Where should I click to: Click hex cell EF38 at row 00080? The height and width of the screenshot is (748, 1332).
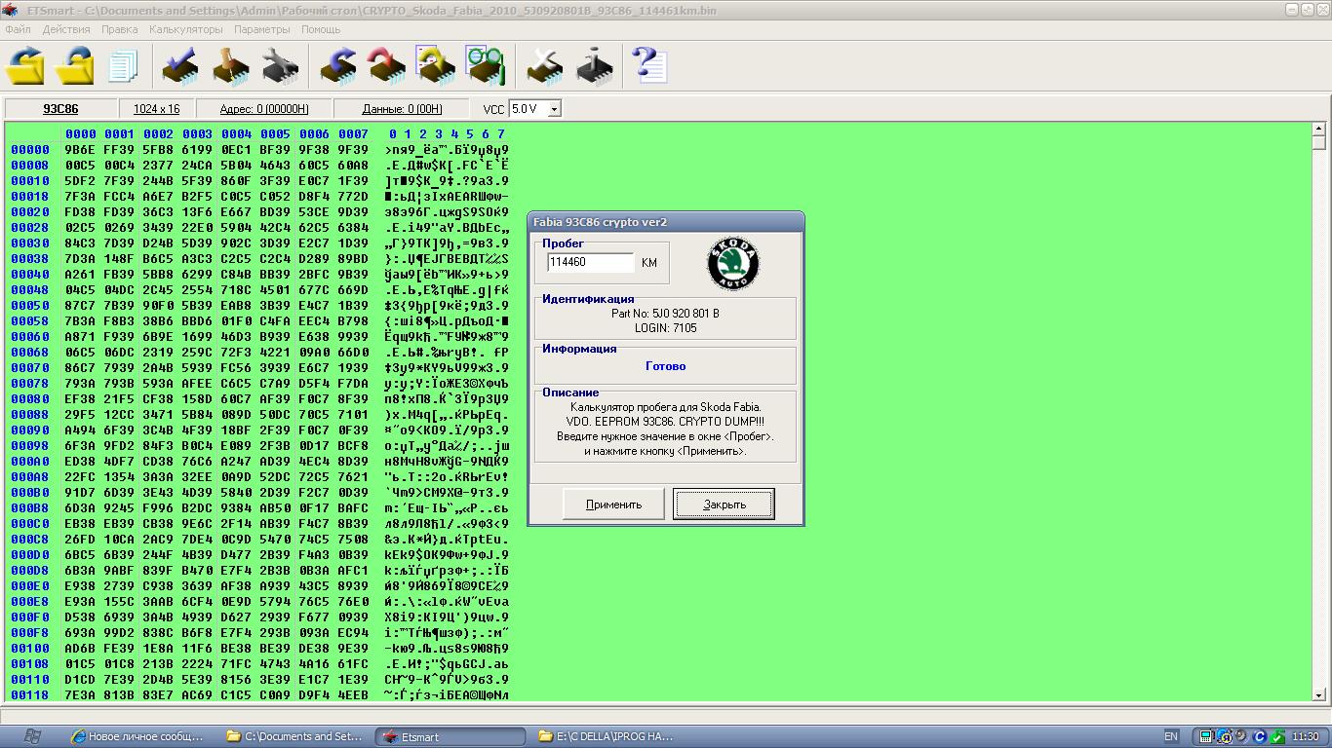(x=80, y=399)
